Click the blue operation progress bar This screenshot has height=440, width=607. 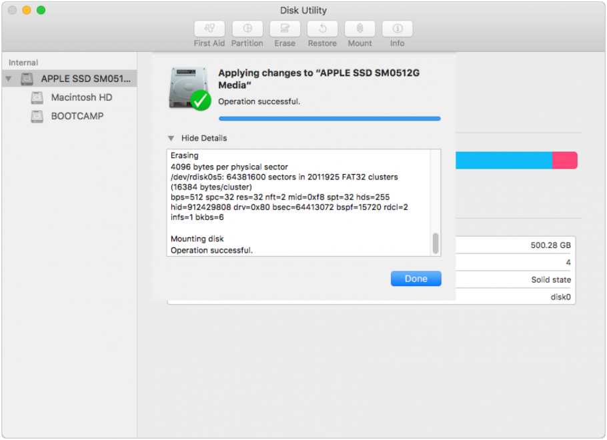pos(330,119)
